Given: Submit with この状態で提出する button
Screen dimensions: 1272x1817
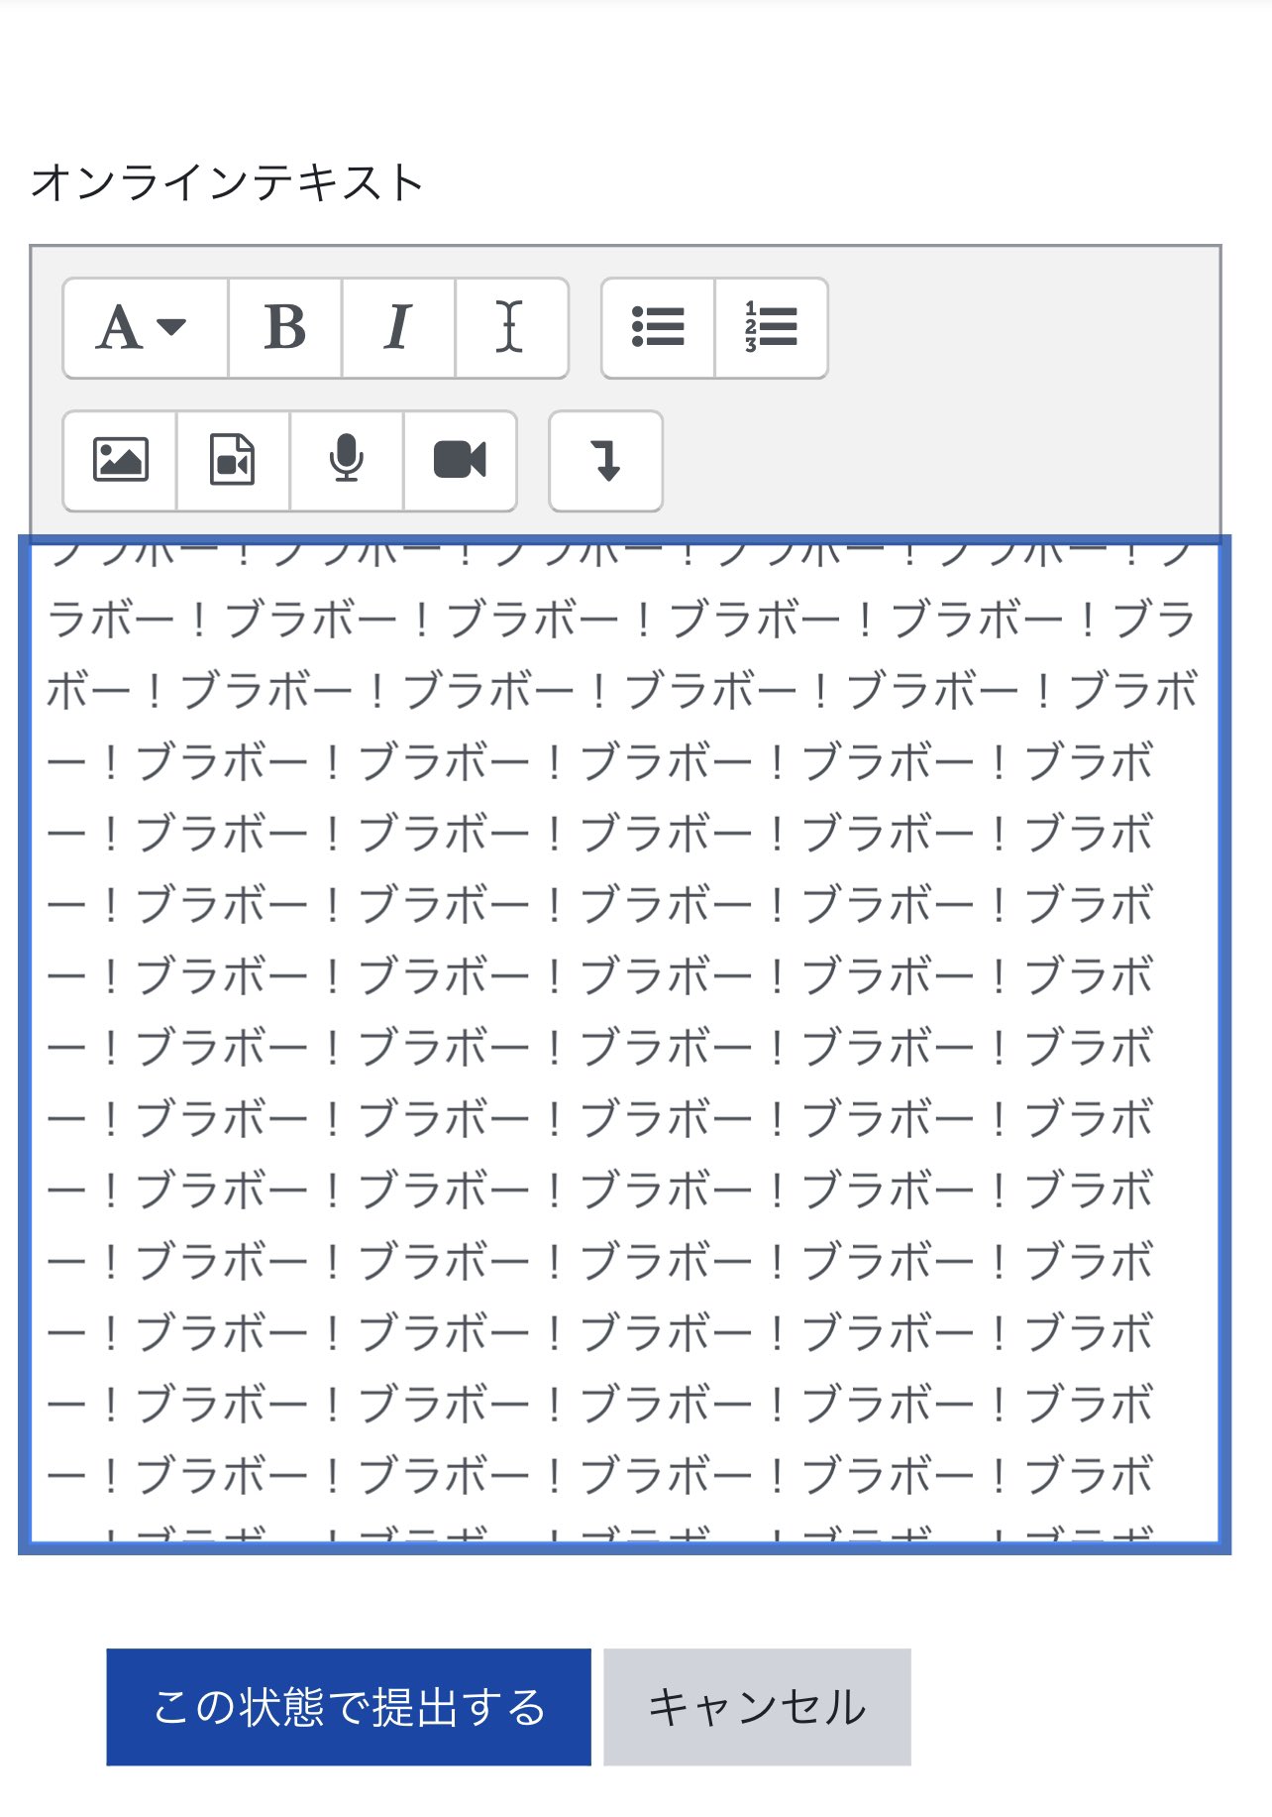Looking at the screenshot, I should pyautogui.click(x=349, y=1707).
